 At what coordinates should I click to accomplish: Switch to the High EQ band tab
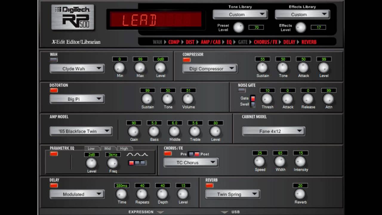point(124,148)
